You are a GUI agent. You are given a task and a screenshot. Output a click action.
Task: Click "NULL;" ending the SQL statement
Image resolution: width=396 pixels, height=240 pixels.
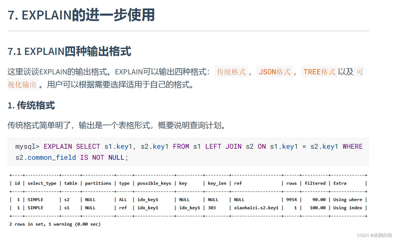point(118,158)
